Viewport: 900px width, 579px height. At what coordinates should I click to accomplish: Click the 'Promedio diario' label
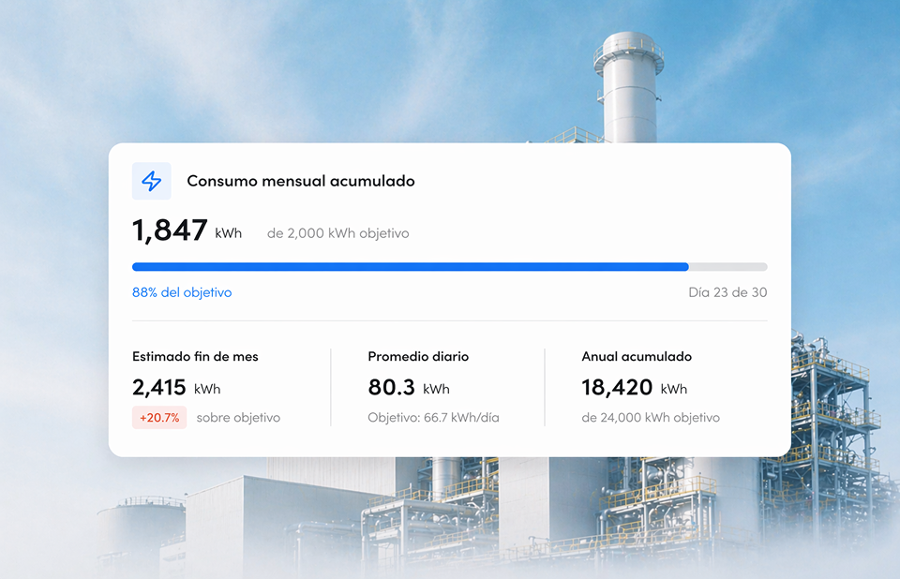point(418,356)
